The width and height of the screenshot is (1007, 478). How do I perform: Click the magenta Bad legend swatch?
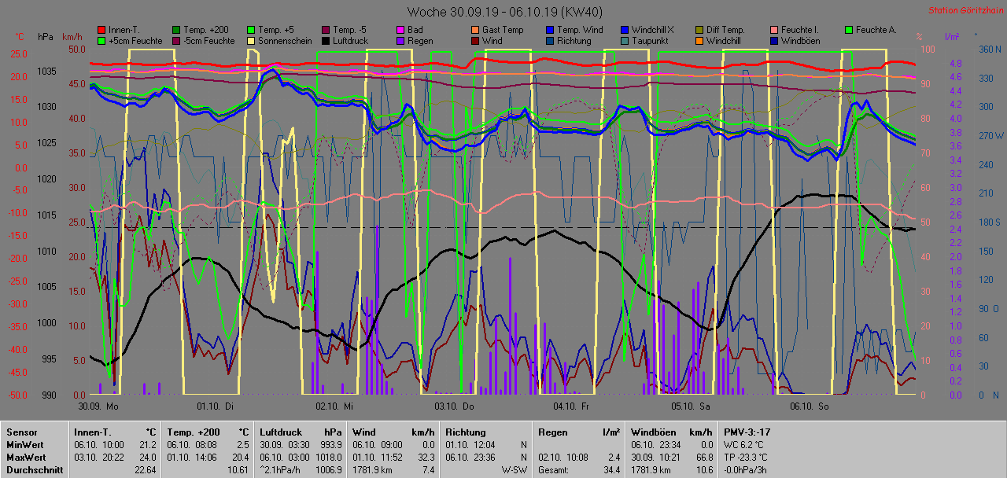pos(401,30)
